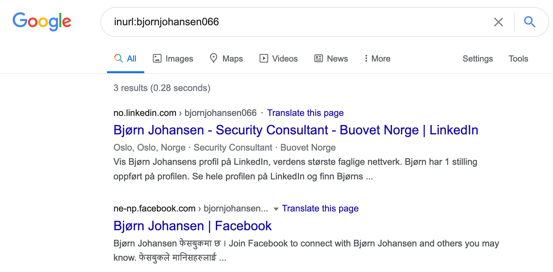Open the Settings menu
This screenshot has height=272, width=553.
tap(477, 59)
